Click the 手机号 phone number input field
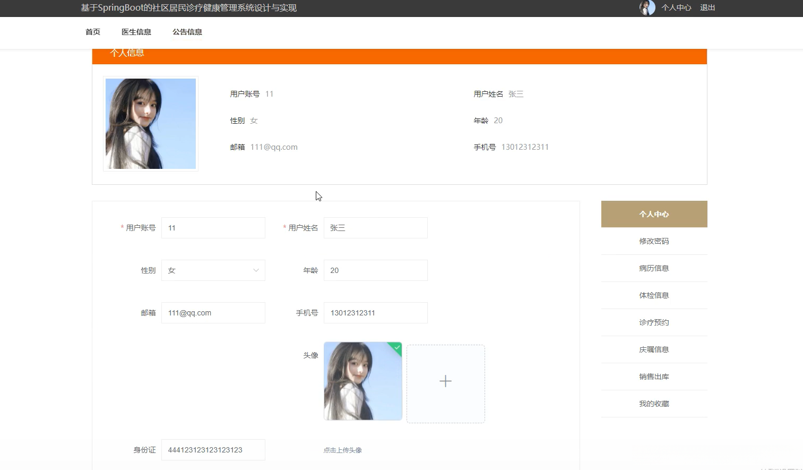Screen dimensions: 803x470 tap(375, 313)
